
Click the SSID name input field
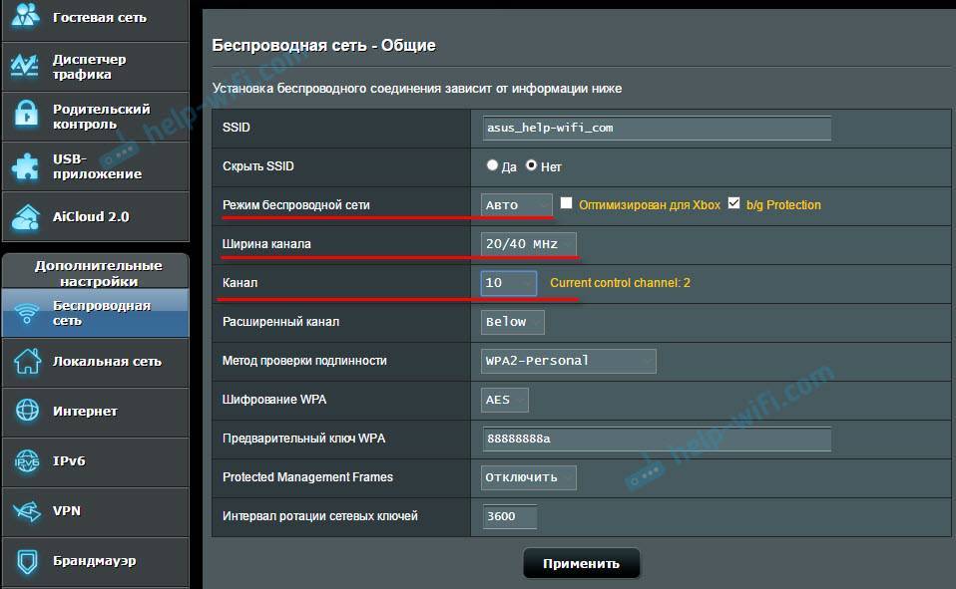pyautogui.click(x=656, y=129)
